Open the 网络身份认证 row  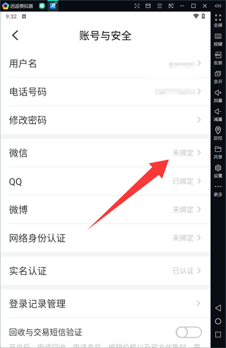point(106,238)
